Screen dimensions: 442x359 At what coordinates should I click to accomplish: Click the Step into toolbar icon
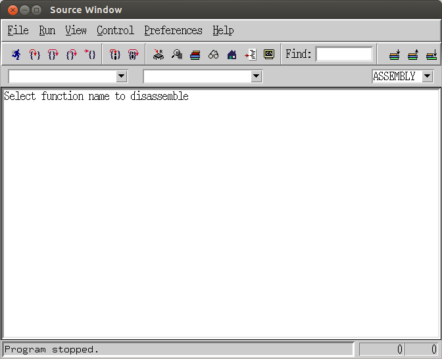click(x=35, y=54)
